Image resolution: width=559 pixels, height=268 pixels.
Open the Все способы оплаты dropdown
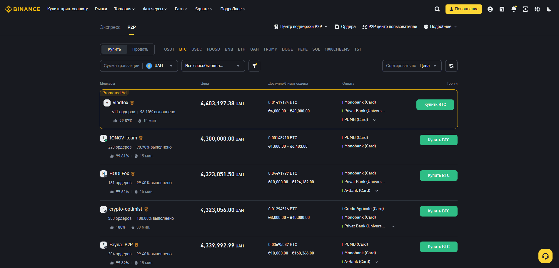pyautogui.click(x=213, y=66)
